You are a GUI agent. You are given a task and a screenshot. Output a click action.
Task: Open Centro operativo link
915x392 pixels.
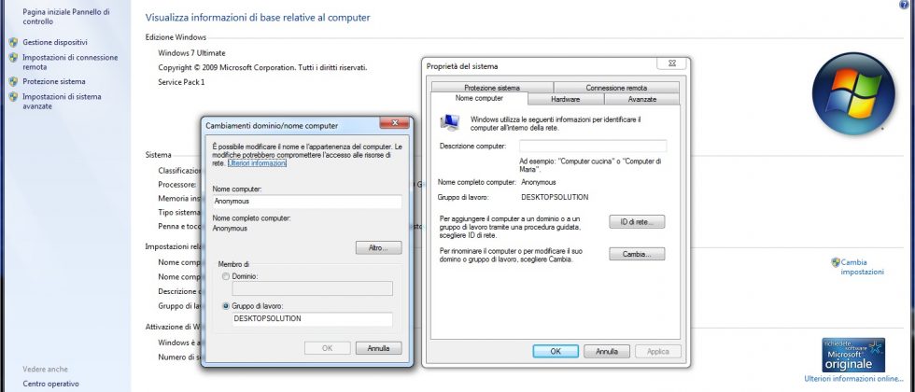click(50, 384)
